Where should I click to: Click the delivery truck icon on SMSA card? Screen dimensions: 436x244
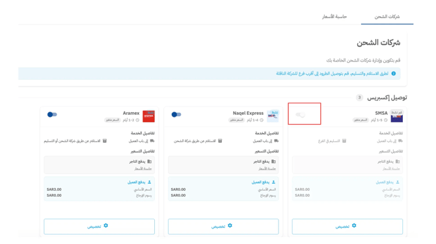pos(400,141)
